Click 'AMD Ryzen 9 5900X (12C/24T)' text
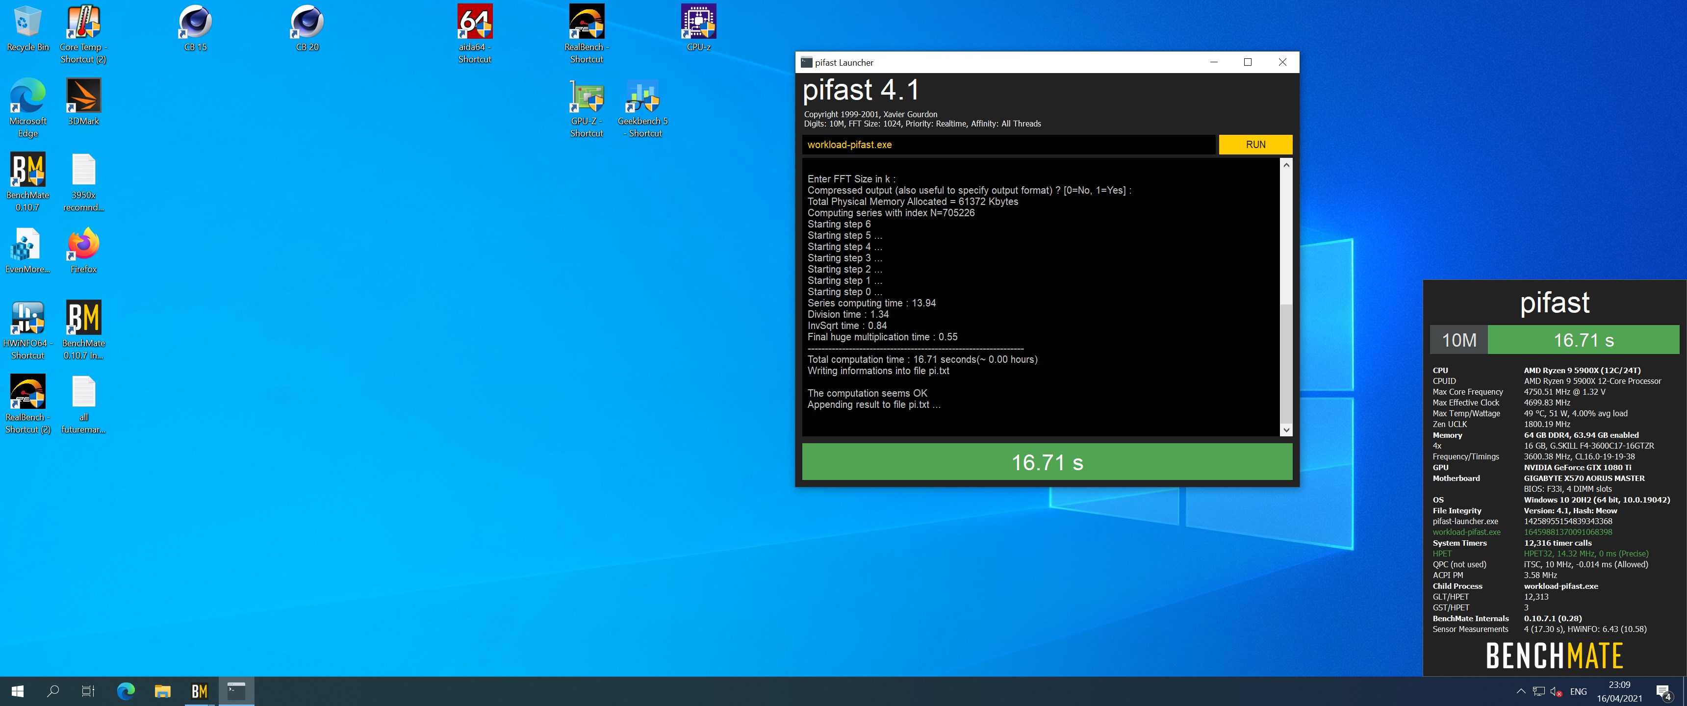 click(1582, 370)
